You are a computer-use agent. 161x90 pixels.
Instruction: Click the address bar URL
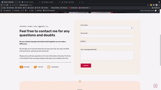click(26, 5)
